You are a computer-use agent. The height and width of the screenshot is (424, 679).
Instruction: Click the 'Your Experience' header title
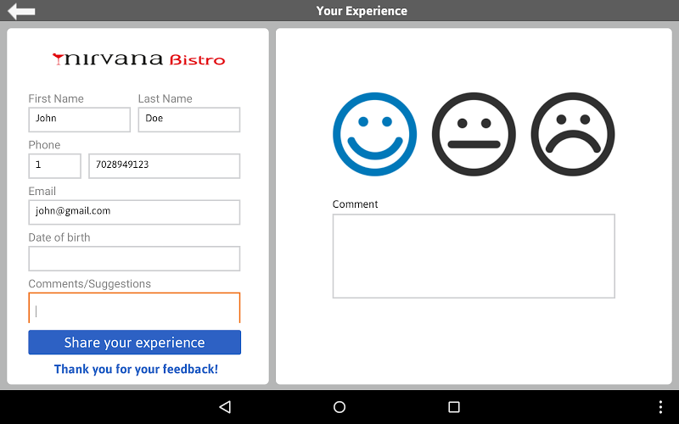point(362,11)
